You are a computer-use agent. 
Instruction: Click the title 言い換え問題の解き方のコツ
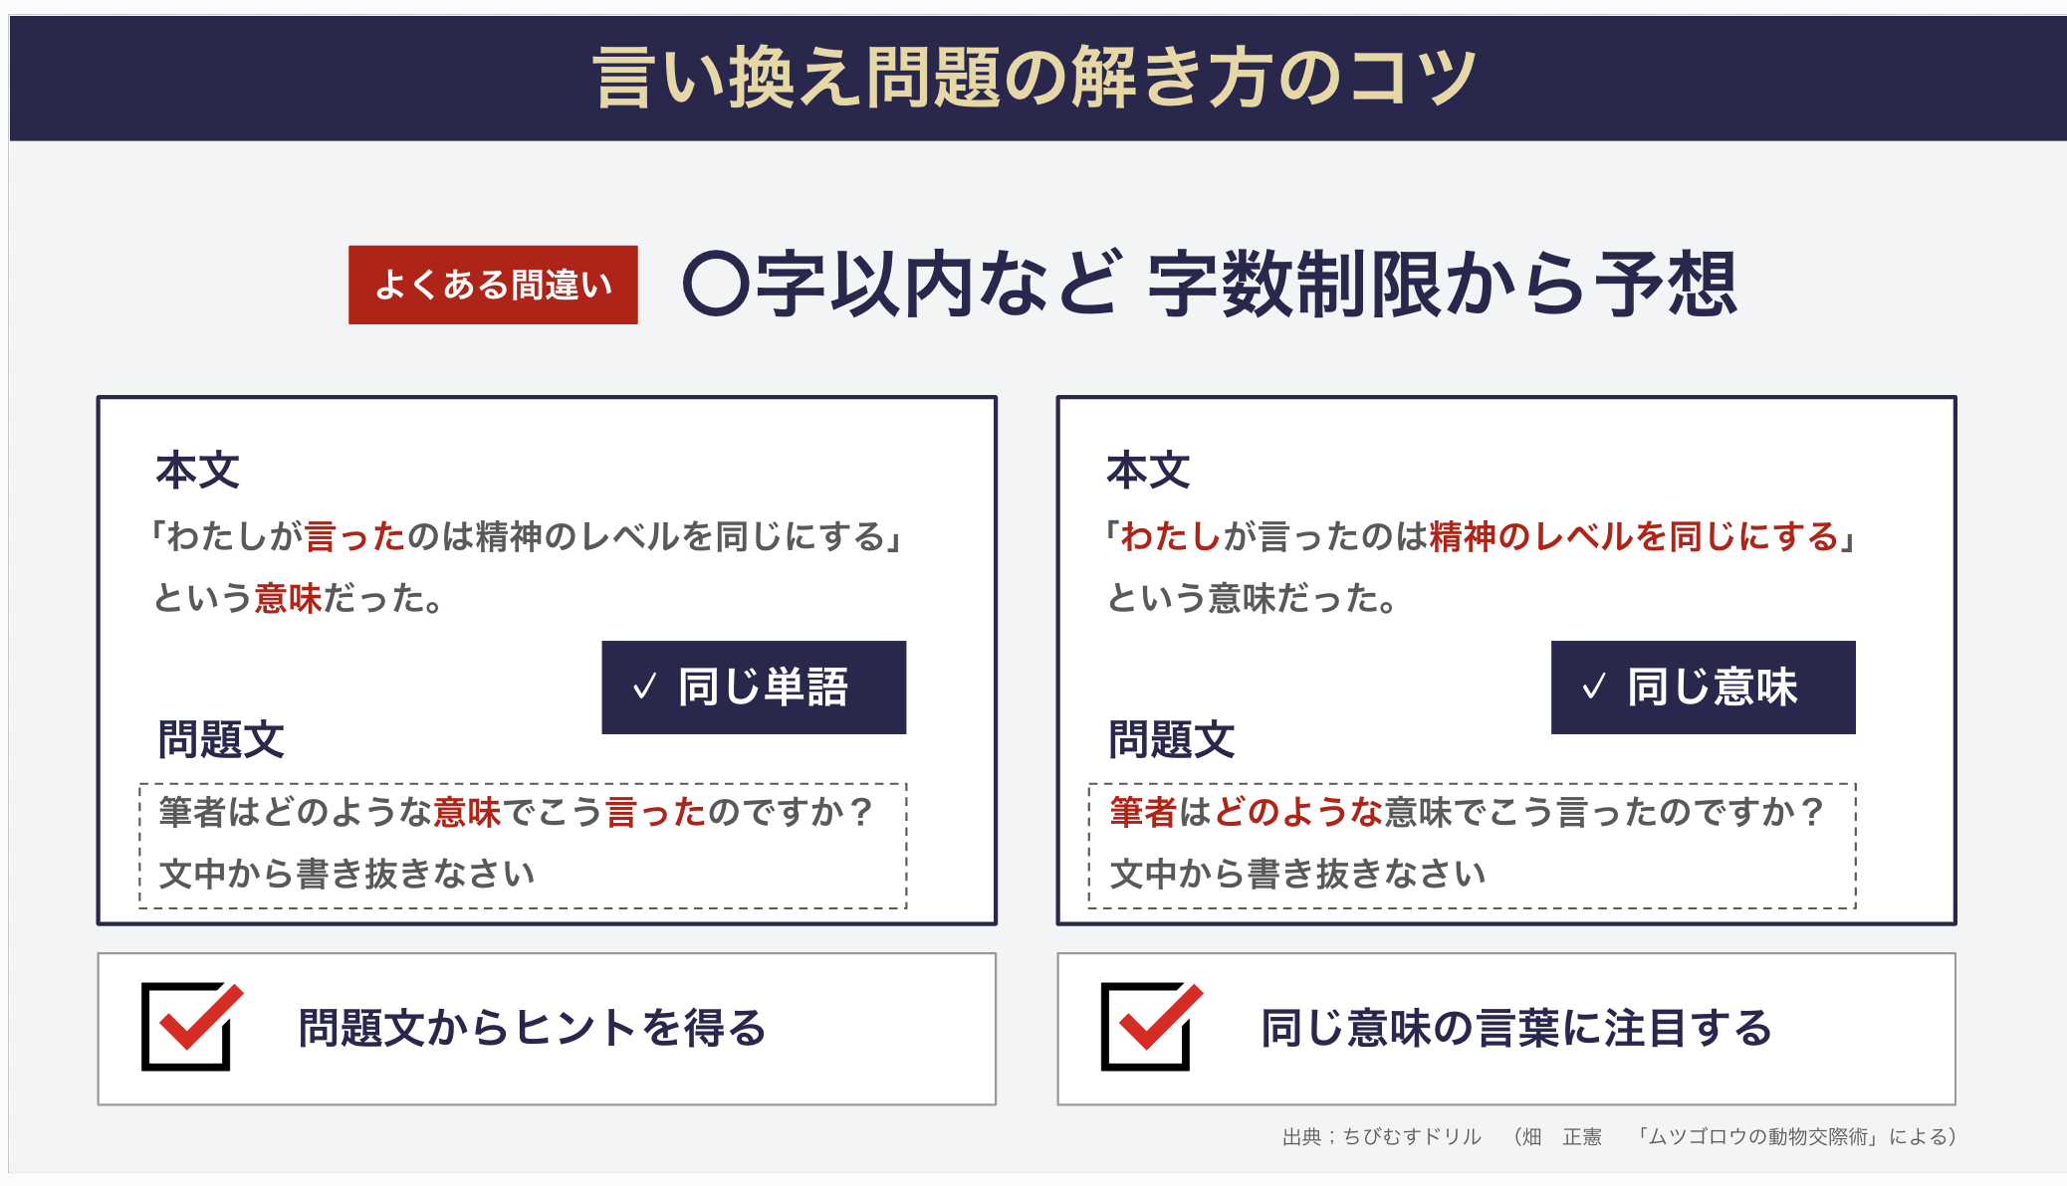click(x=1034, y=78)
